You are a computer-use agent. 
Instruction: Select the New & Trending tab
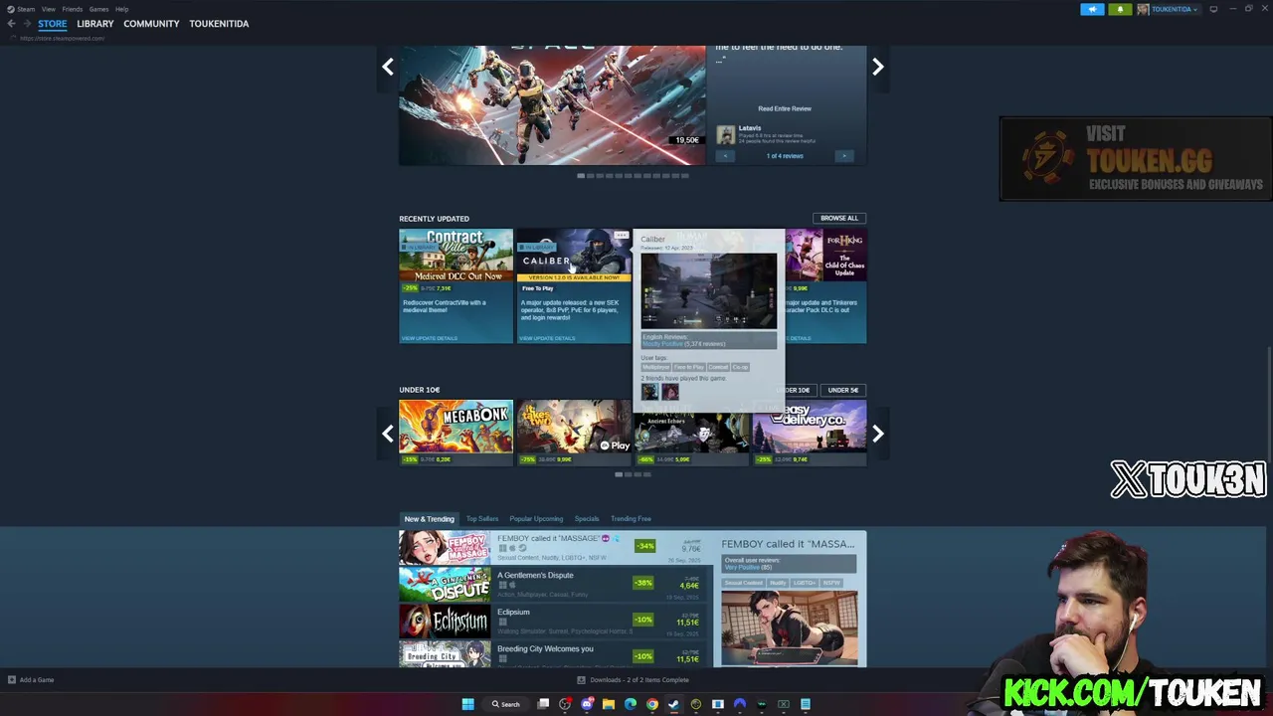[x=429, y=519]
